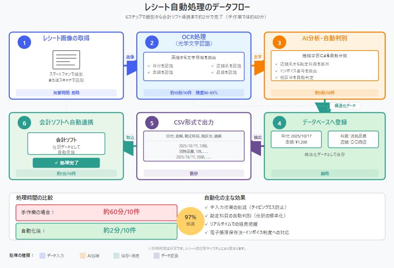Click the 会計ソフト box in step 6
394x268 pixels.
click(66, 144)
